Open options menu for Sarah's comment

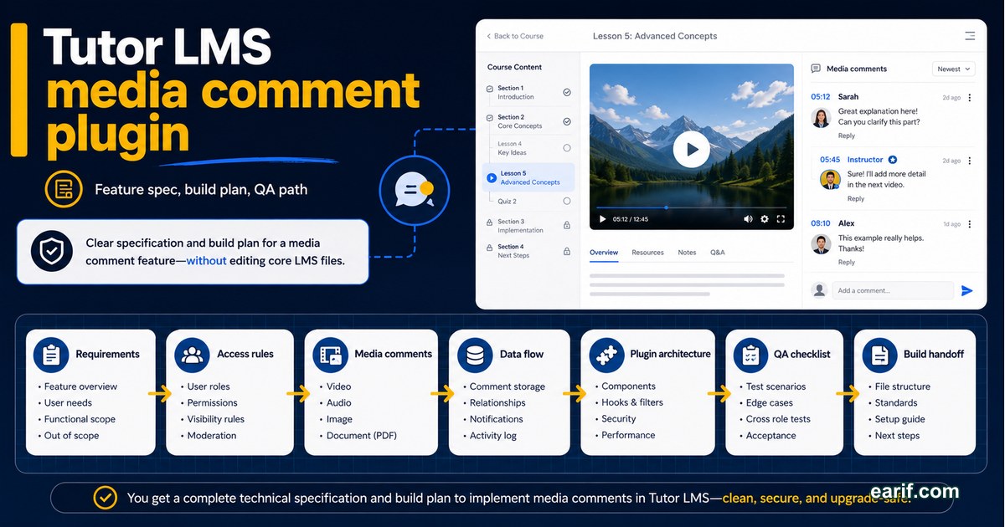pos(970,97)
